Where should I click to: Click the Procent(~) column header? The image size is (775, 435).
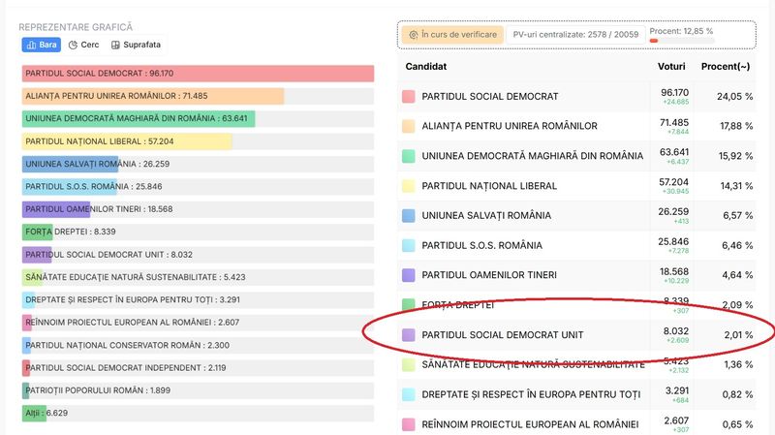coord(727,67)
